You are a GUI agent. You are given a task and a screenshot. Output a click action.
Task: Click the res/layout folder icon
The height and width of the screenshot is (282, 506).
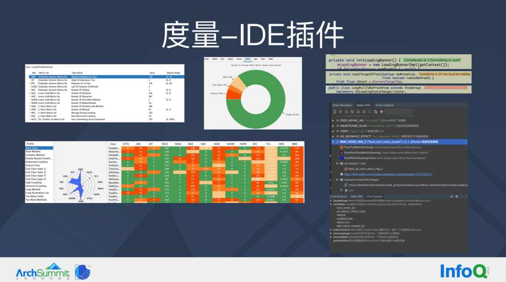342,163
